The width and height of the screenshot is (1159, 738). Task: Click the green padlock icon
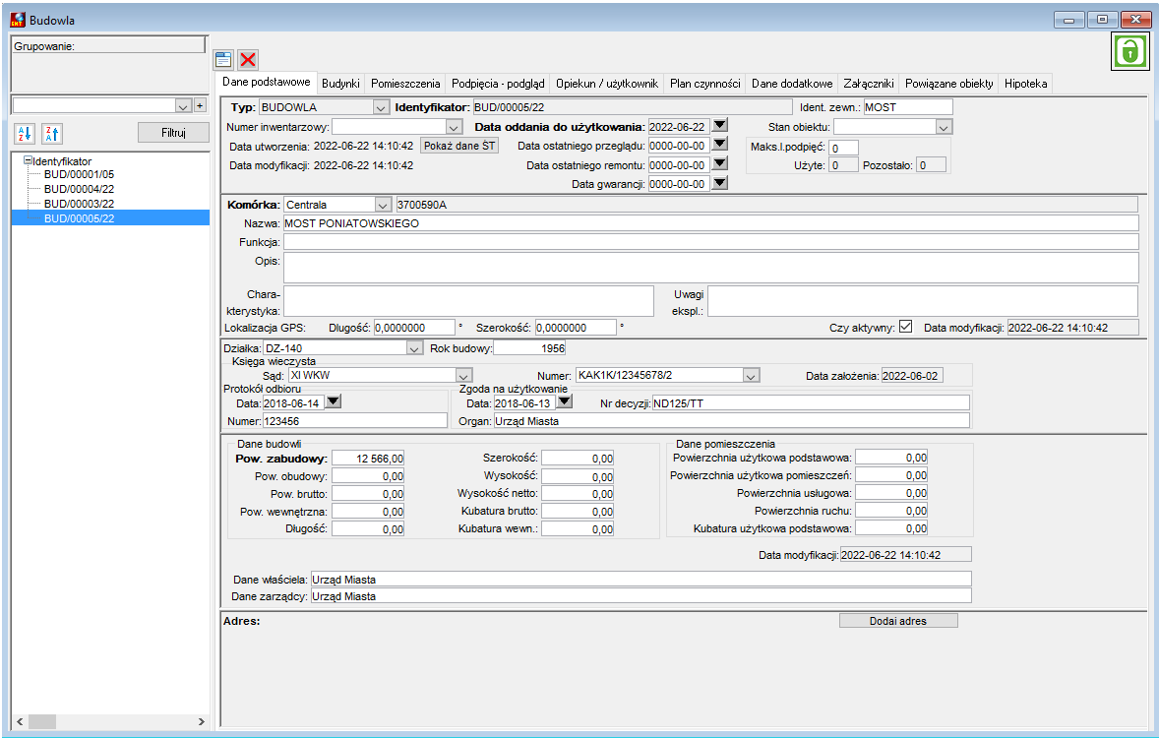(1130, 52)
